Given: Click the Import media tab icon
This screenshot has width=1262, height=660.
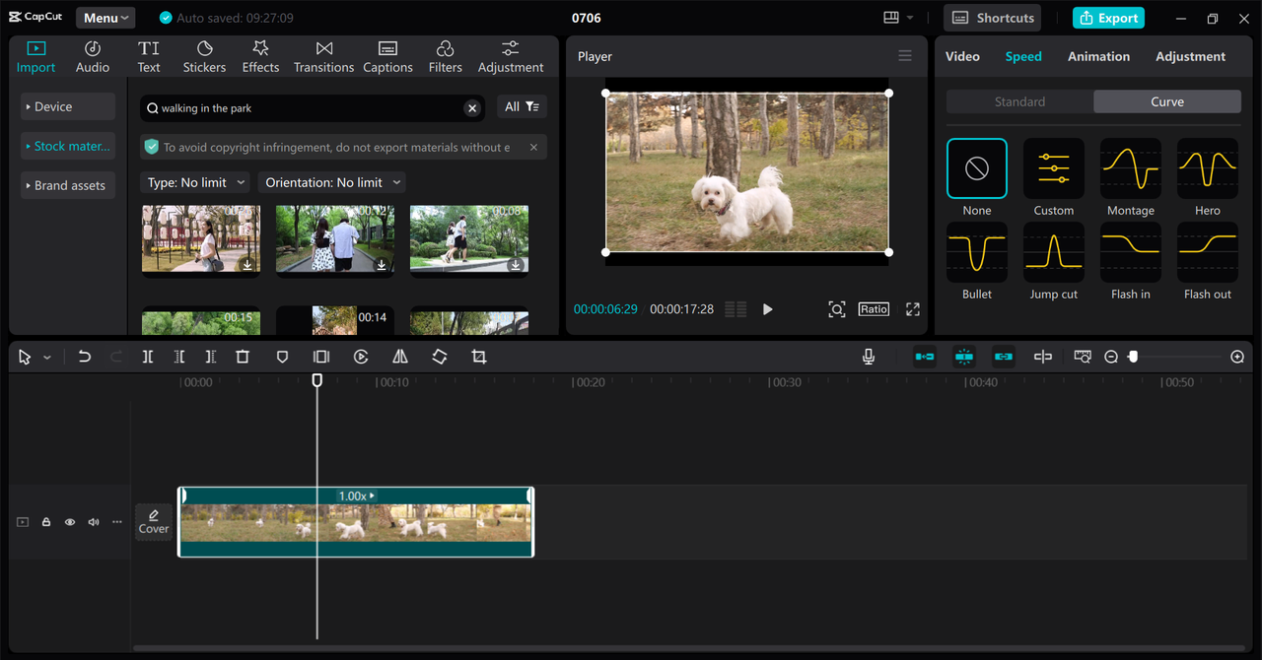Looking at the screenshot, I should click(x=35, y=48).
